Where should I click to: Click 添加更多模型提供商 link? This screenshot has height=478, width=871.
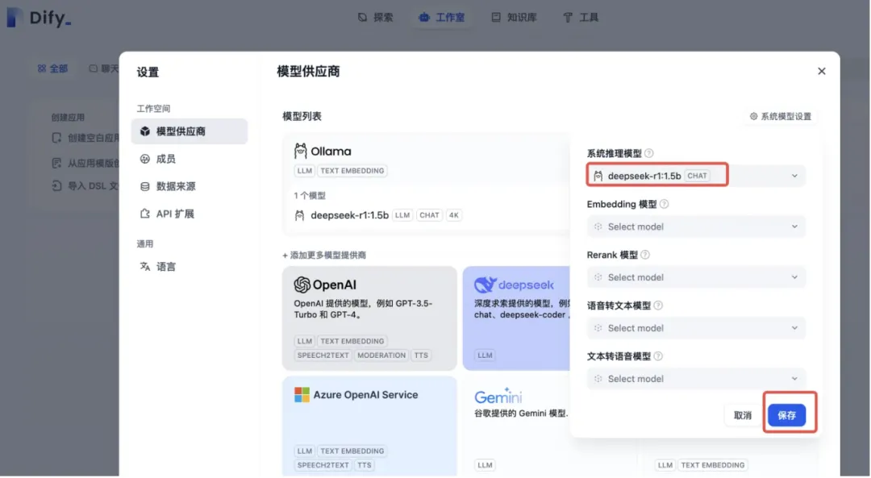[x=324, y=256]
